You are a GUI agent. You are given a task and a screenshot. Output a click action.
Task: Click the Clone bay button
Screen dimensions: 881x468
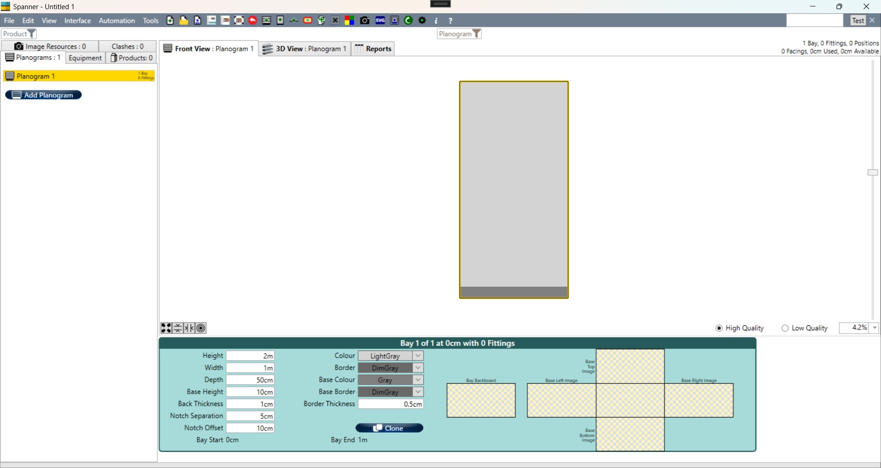[389, 428]
